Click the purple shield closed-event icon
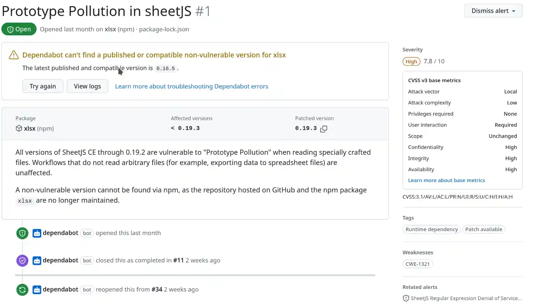Screen dimensions: 548x304 click(22, 261)
